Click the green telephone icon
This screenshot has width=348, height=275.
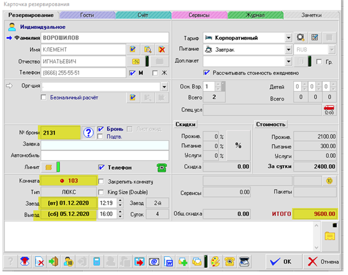click(162, 167)
